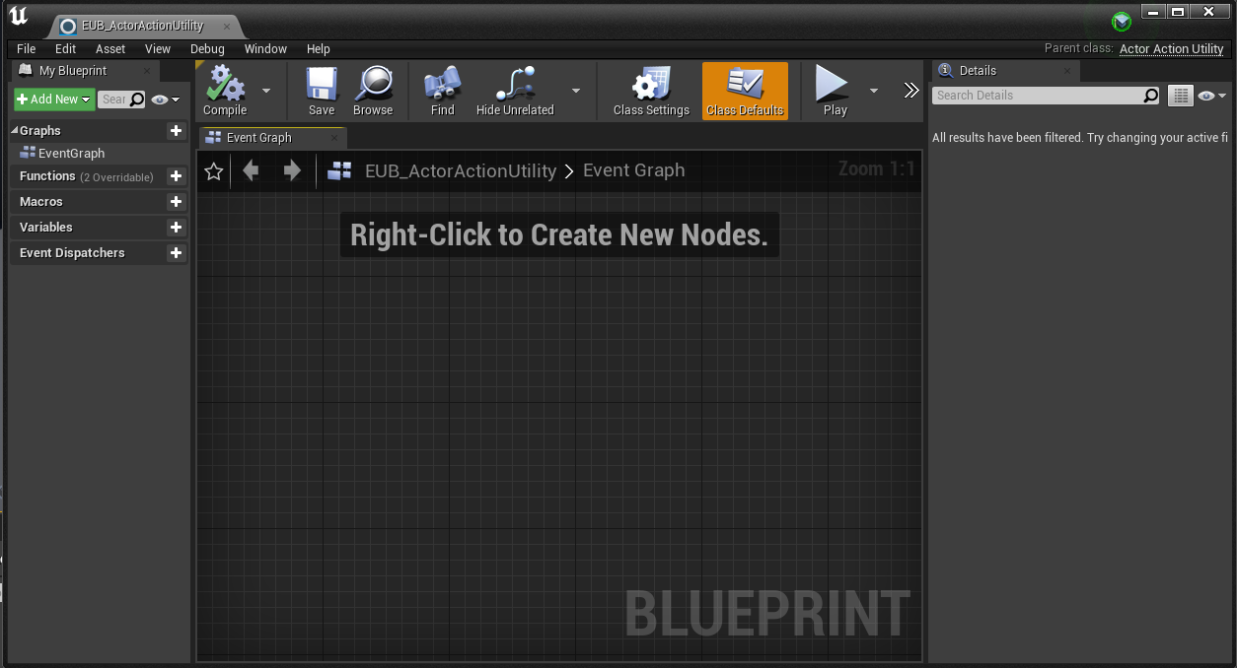
Task: Click the Actor Action Utility parent class link
Action: 1172,49
